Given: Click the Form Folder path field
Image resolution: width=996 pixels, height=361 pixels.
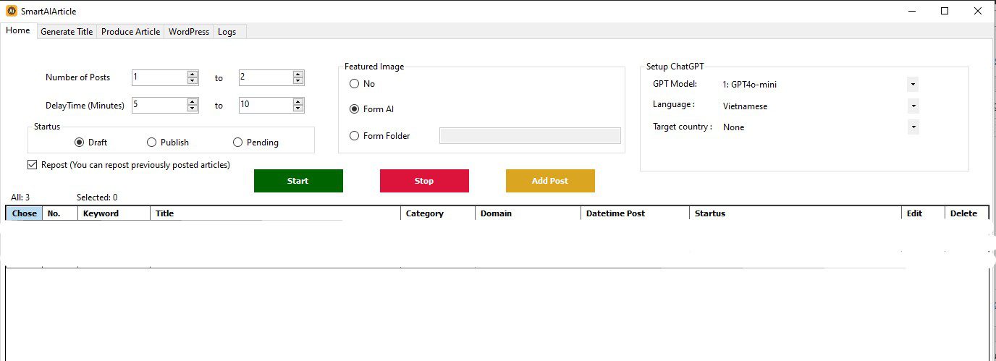Looking at the screenshot, I should tap(530, 136).
